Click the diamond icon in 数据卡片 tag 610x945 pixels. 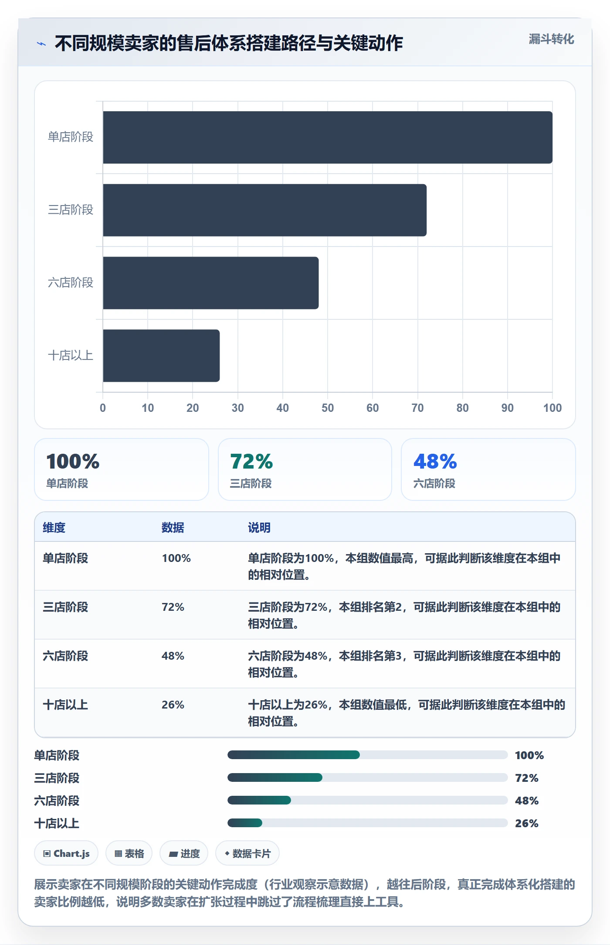tap(227, 853)
